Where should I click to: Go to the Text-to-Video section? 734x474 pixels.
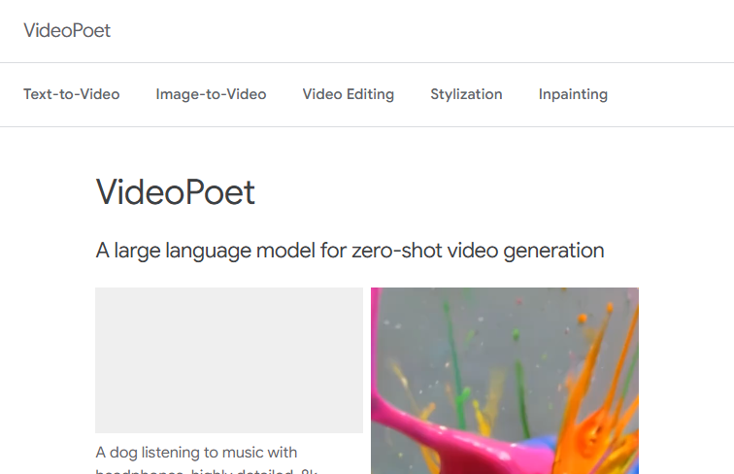pos(72,94)
